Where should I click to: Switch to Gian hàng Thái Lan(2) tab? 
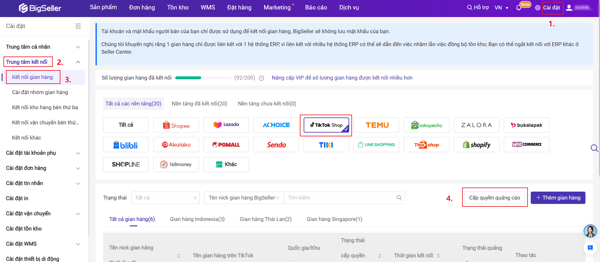point(266,219)
